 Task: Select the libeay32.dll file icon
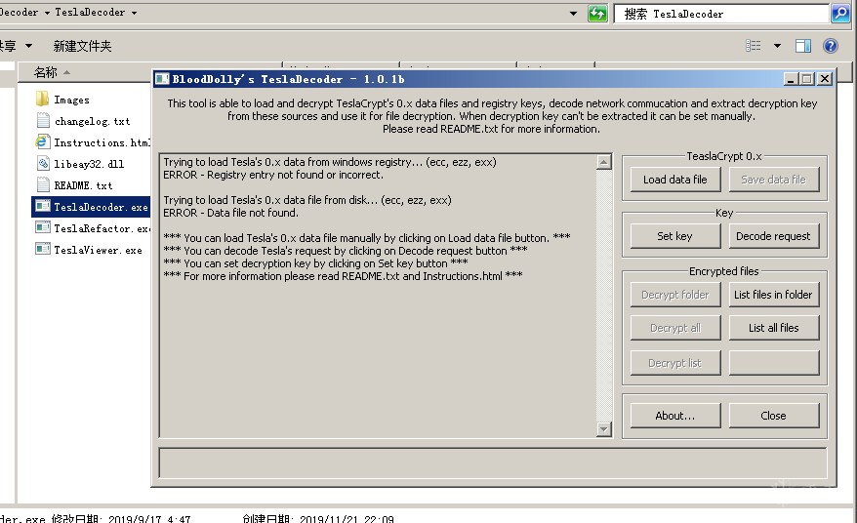tap(43, 163)
